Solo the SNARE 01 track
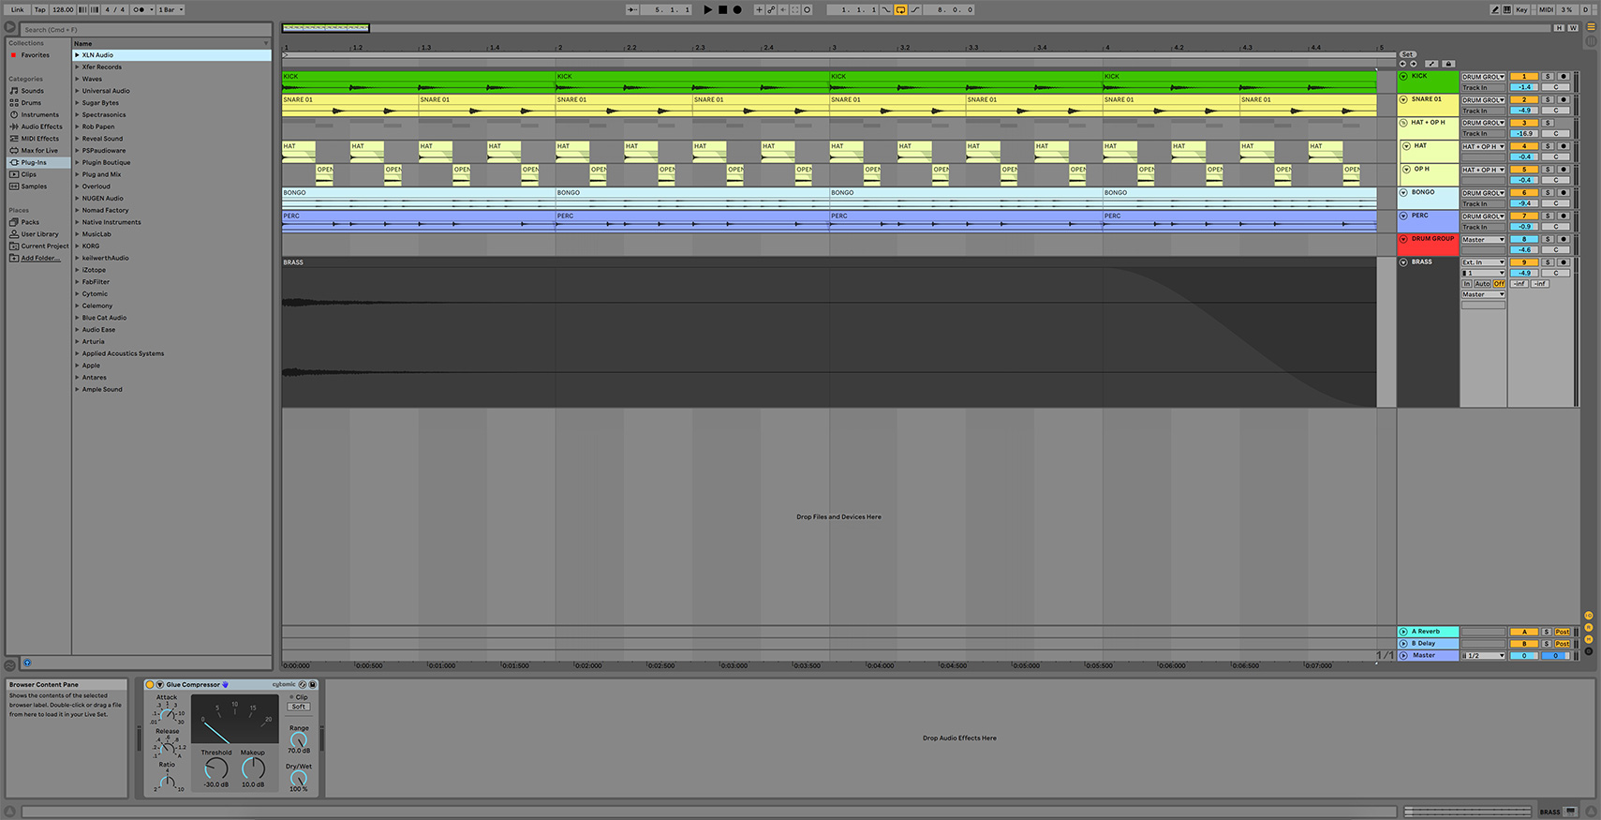This screenshot has width=1601, height=820. (x=1548, y=99)
